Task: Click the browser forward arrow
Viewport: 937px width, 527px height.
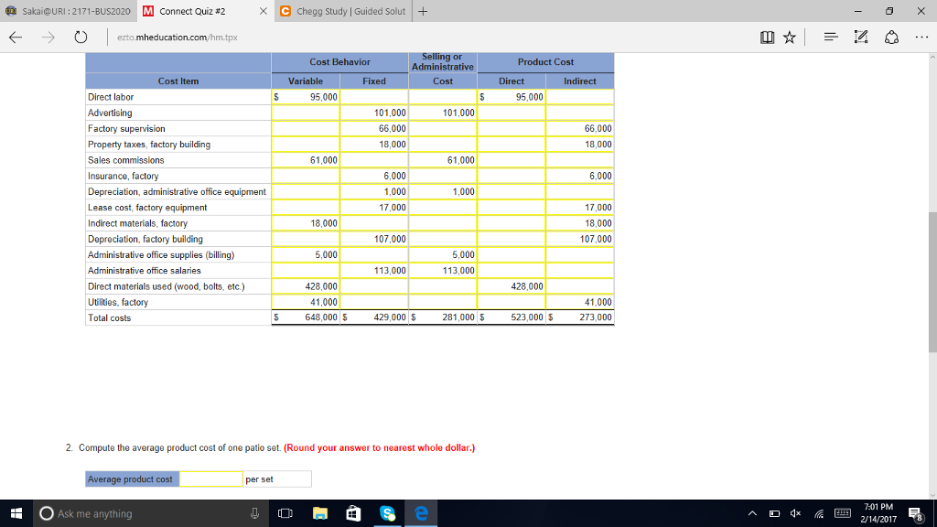Action: [x=48, y=37]
